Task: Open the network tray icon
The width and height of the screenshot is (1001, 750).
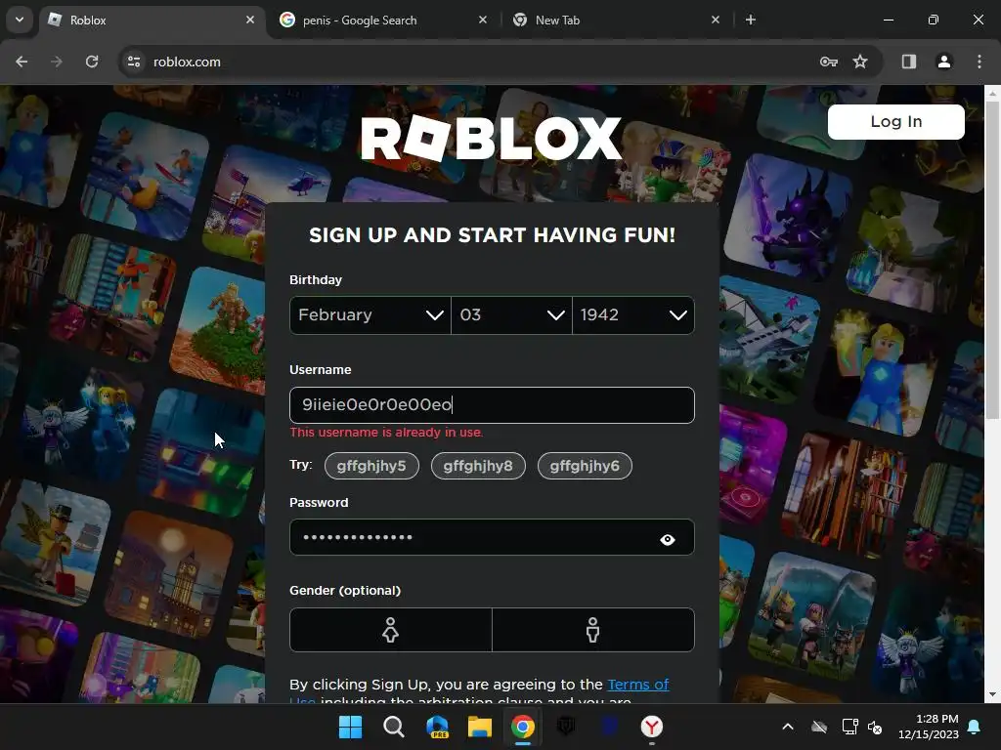Action: tap(849, 727)
